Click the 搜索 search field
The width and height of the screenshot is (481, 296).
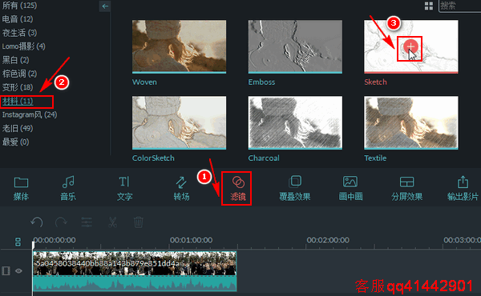(459, 6)
